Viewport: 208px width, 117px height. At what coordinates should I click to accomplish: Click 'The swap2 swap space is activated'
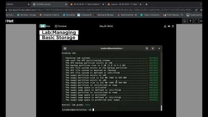pyautogui.click(x=86, y=95)
